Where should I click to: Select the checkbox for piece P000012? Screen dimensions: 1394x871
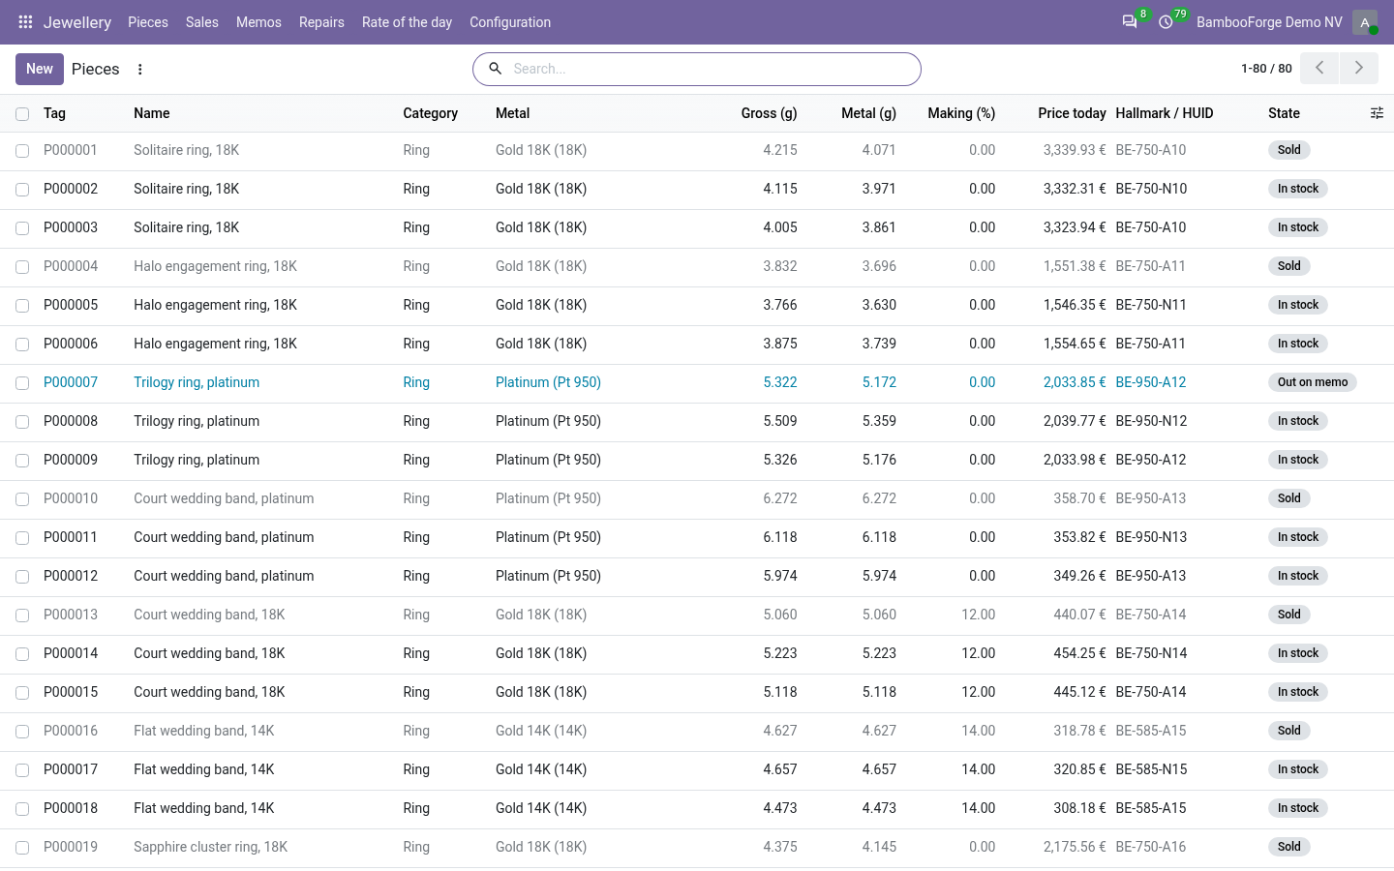click(22, 577)
